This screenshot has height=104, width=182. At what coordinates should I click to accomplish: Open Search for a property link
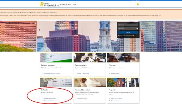pos(116,98)
